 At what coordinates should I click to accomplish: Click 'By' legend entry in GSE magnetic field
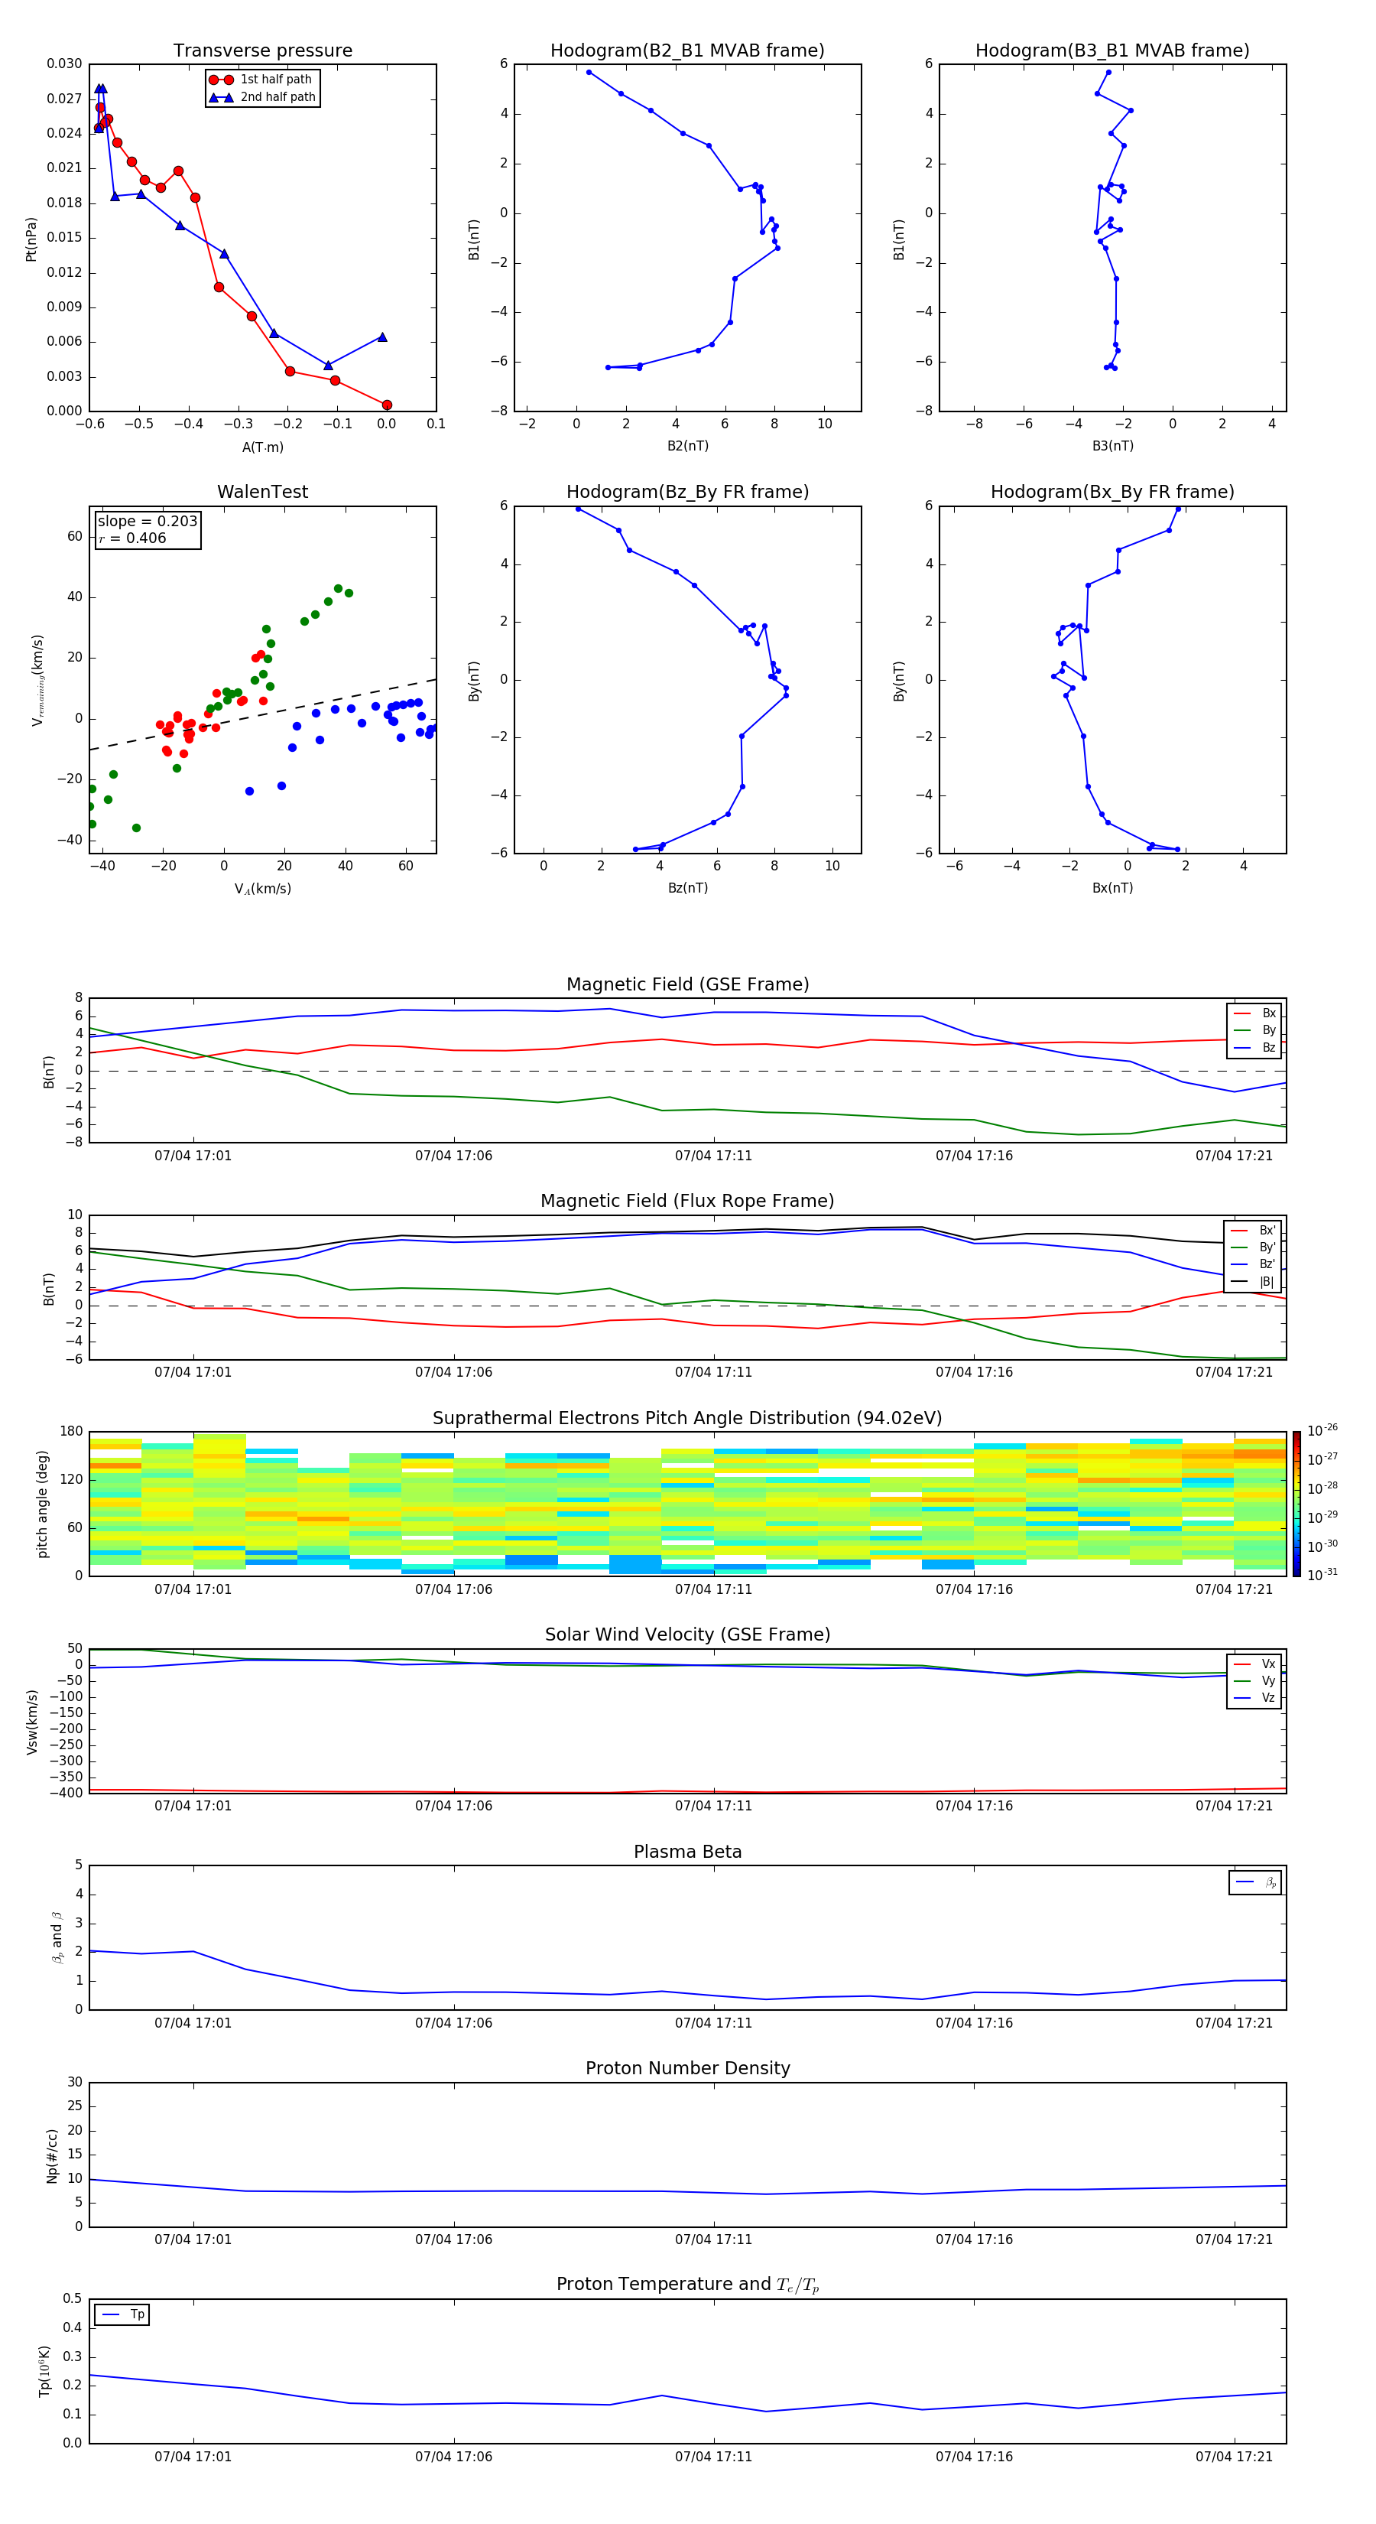pyautogui.click(x=1254, y=1031)
